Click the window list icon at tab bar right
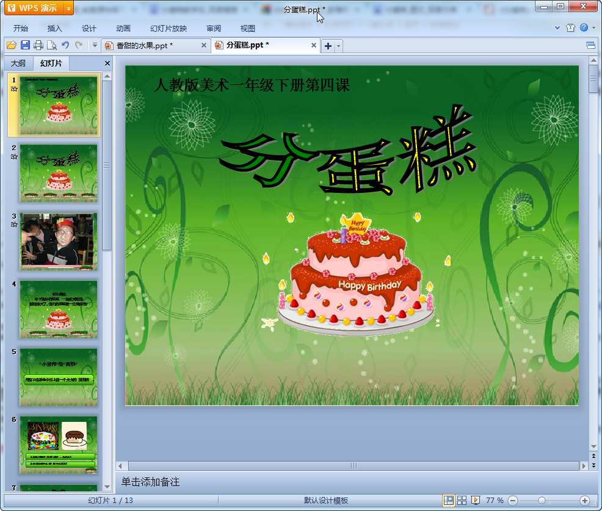 click(x=590, y=46)
